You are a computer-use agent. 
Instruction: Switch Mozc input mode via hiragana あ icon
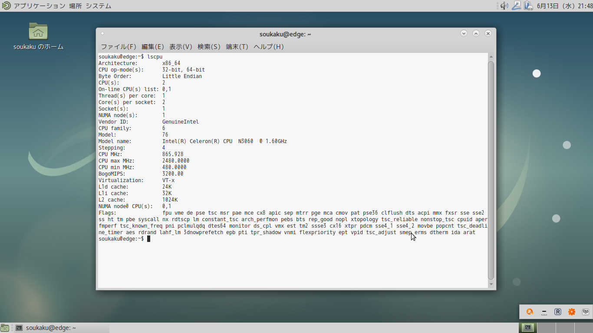tap(530, 312)
